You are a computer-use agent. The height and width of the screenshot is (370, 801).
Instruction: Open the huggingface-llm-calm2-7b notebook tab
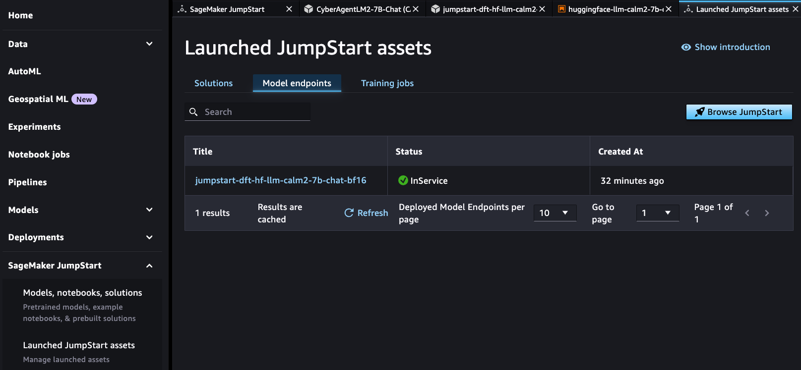click(x=616, y=9)
